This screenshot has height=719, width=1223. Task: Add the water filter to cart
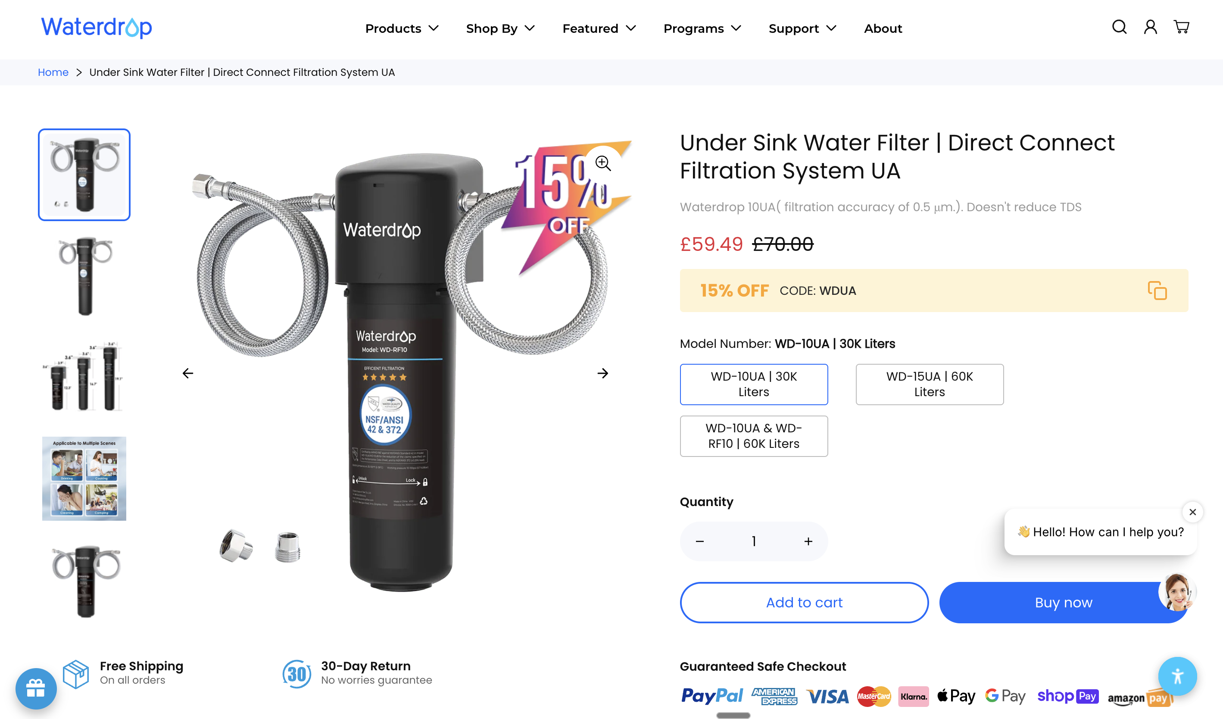pyautogui.click(x=804, y=602)
